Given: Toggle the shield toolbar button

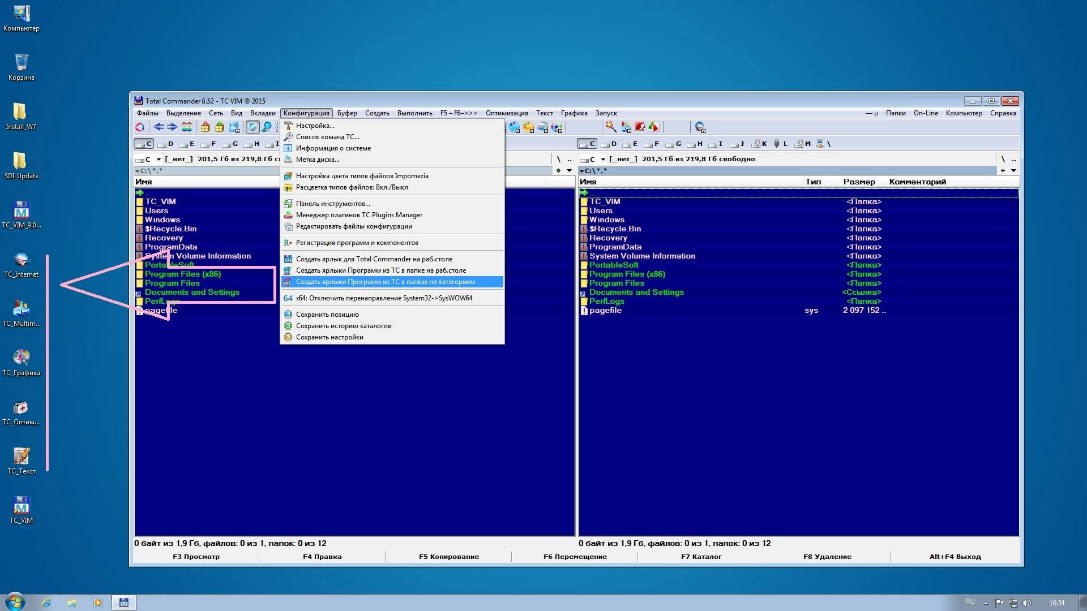Looking at the screenshot, I should click(x=253, y=127).
